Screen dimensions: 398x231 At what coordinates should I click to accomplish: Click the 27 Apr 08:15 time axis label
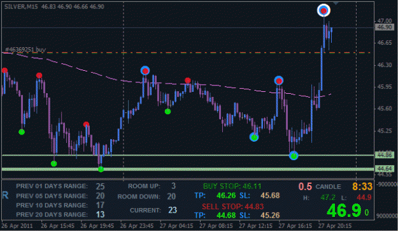[x=216, y=226]
